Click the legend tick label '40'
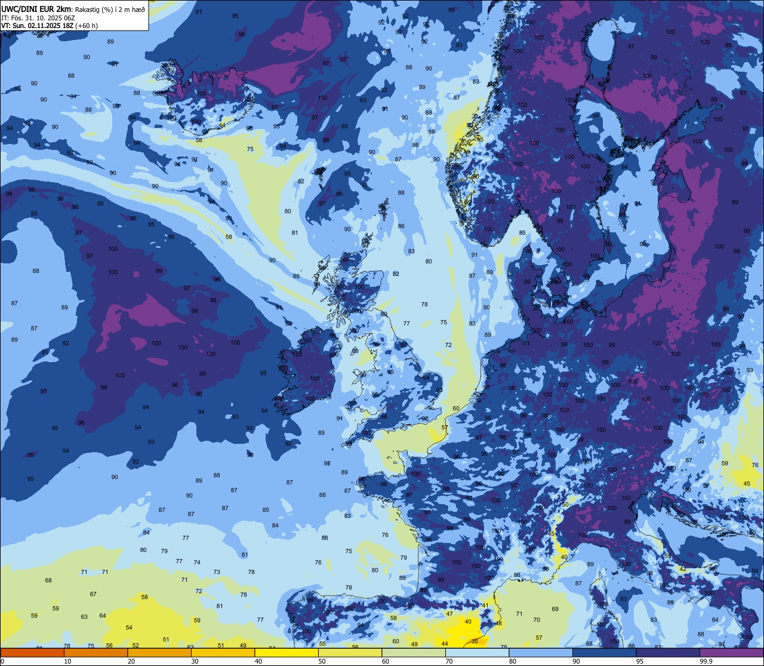 coord(258,661)
